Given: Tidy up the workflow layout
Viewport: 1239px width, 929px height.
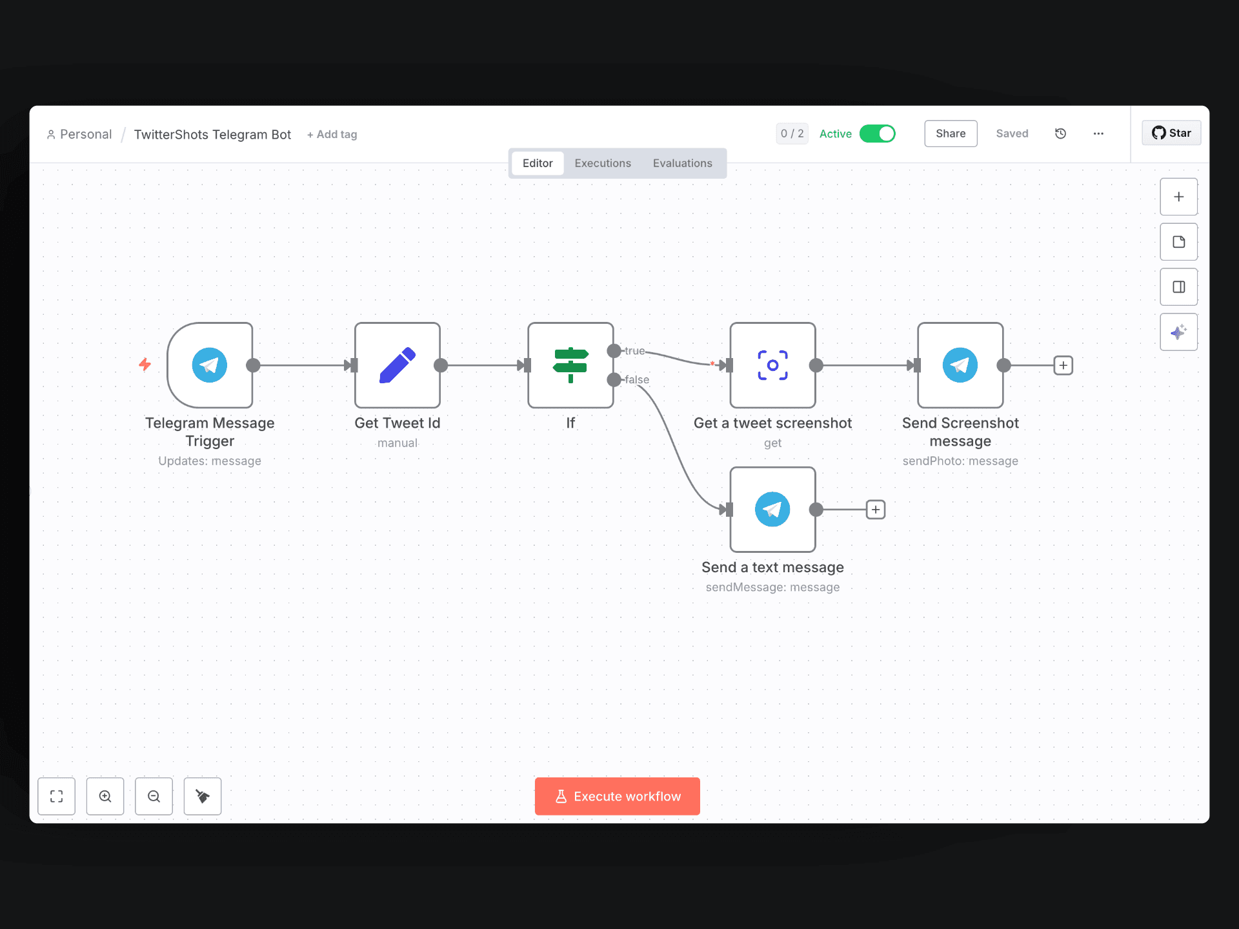Looking at the screenshot, I should pos(202,796).
